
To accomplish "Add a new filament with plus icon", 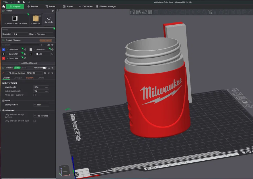I will click(41, 45).
